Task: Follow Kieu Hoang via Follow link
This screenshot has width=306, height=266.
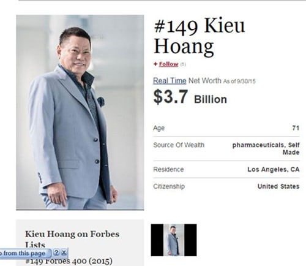Action: coord(168,64)
